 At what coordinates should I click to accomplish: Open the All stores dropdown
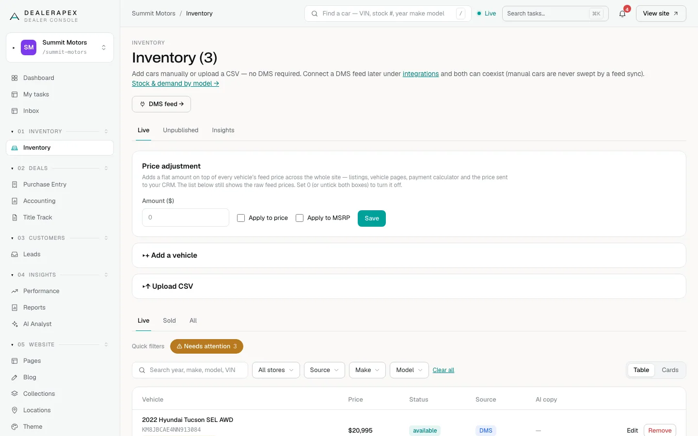point(276,370)
